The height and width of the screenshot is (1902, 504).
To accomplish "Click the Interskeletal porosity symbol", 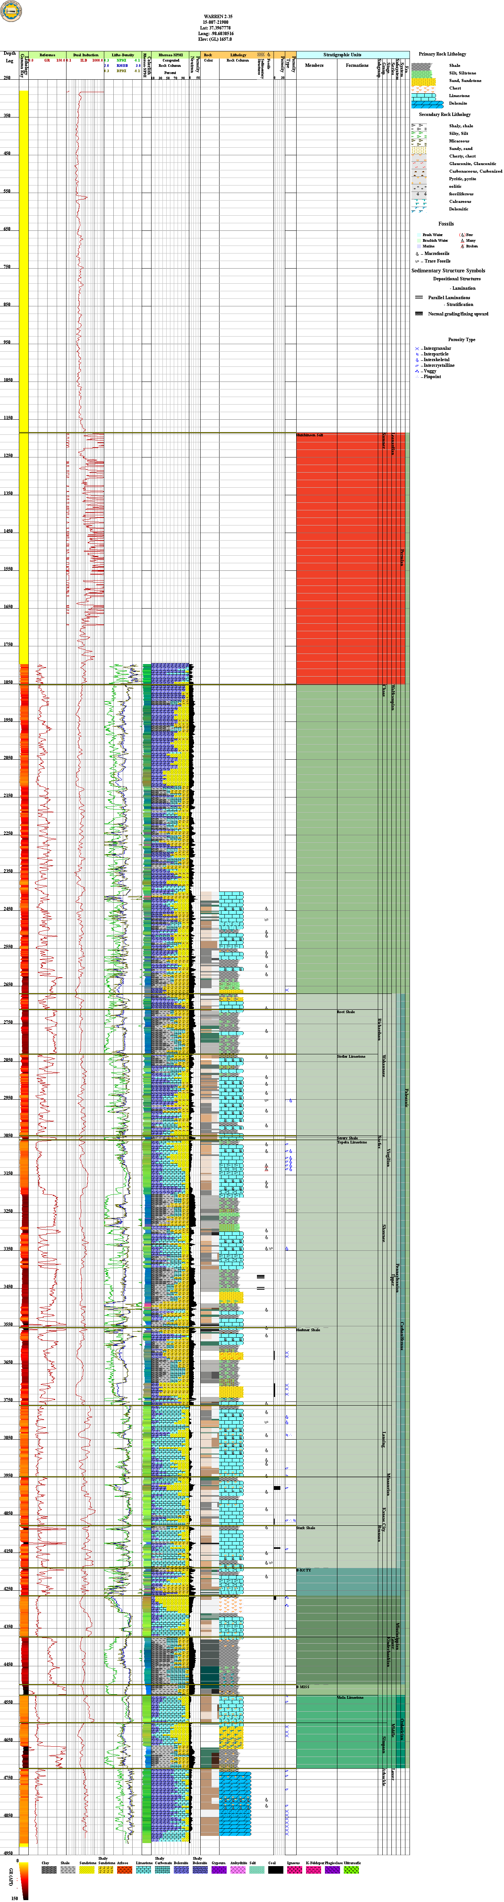I will click(417, 360).
